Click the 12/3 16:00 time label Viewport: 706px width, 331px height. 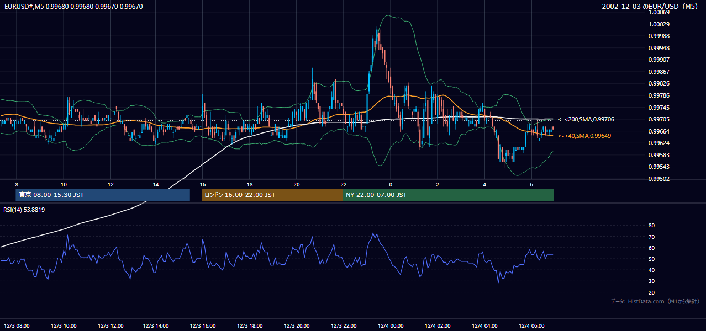pyautogui.click(x=203, y=325)
